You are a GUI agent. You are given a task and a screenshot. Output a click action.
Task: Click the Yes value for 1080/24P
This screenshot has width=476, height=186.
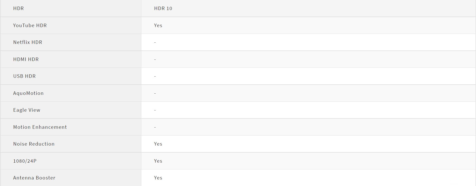point(158,161)
